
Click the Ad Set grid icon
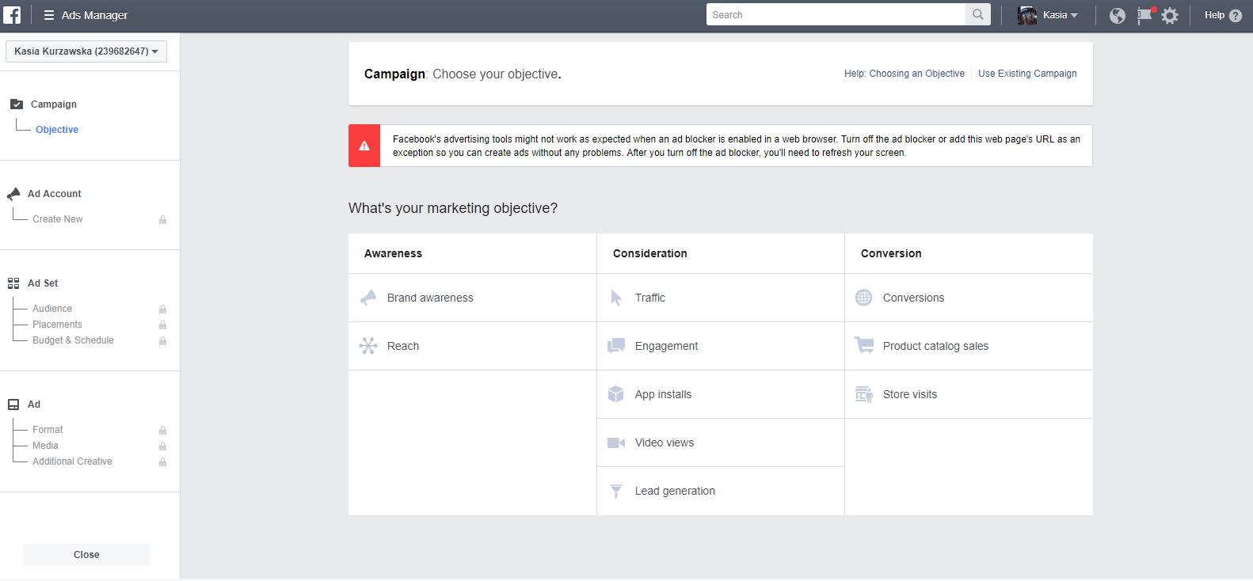pyautogui.click(x=13, y=283)
